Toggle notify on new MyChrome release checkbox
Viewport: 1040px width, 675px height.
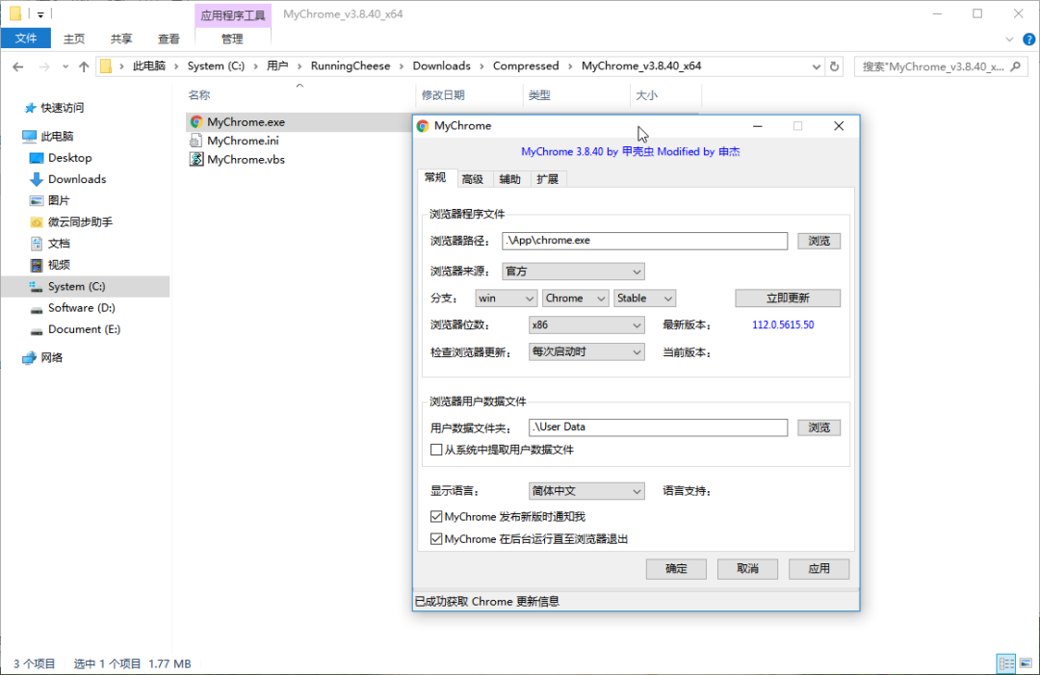pos(436,516)
